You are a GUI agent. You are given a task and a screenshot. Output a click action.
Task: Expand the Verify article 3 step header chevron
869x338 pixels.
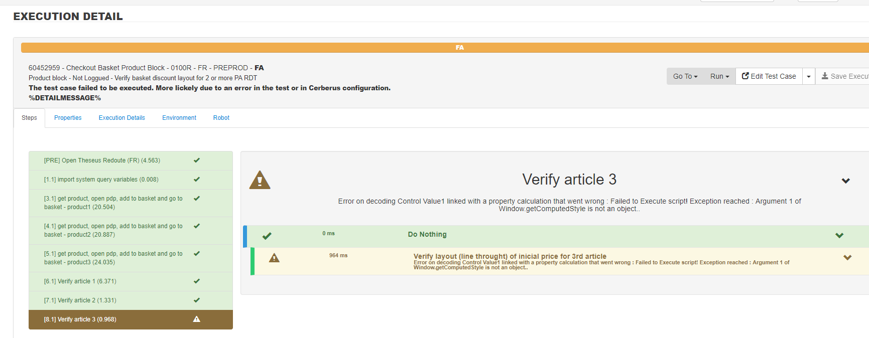coord(846,181)
